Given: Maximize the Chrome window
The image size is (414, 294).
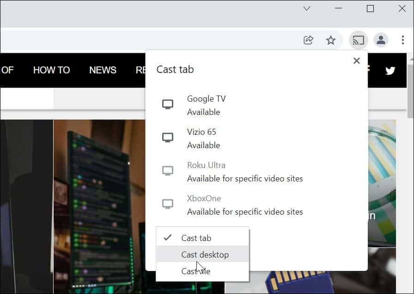Looking at the screenshot, I should [x=370, y=9].
